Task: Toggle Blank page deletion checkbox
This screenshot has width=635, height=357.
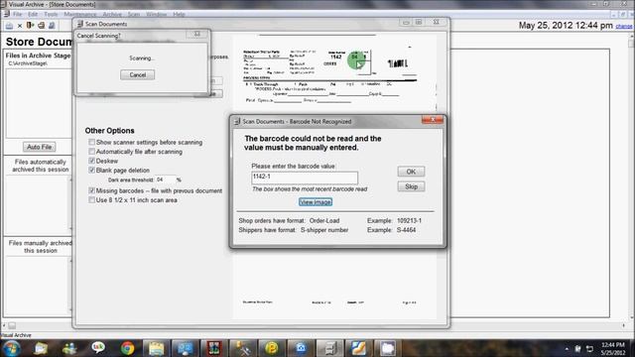Action: coord(92,170)
